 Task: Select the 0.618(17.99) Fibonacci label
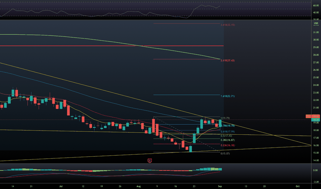point(228,132)
